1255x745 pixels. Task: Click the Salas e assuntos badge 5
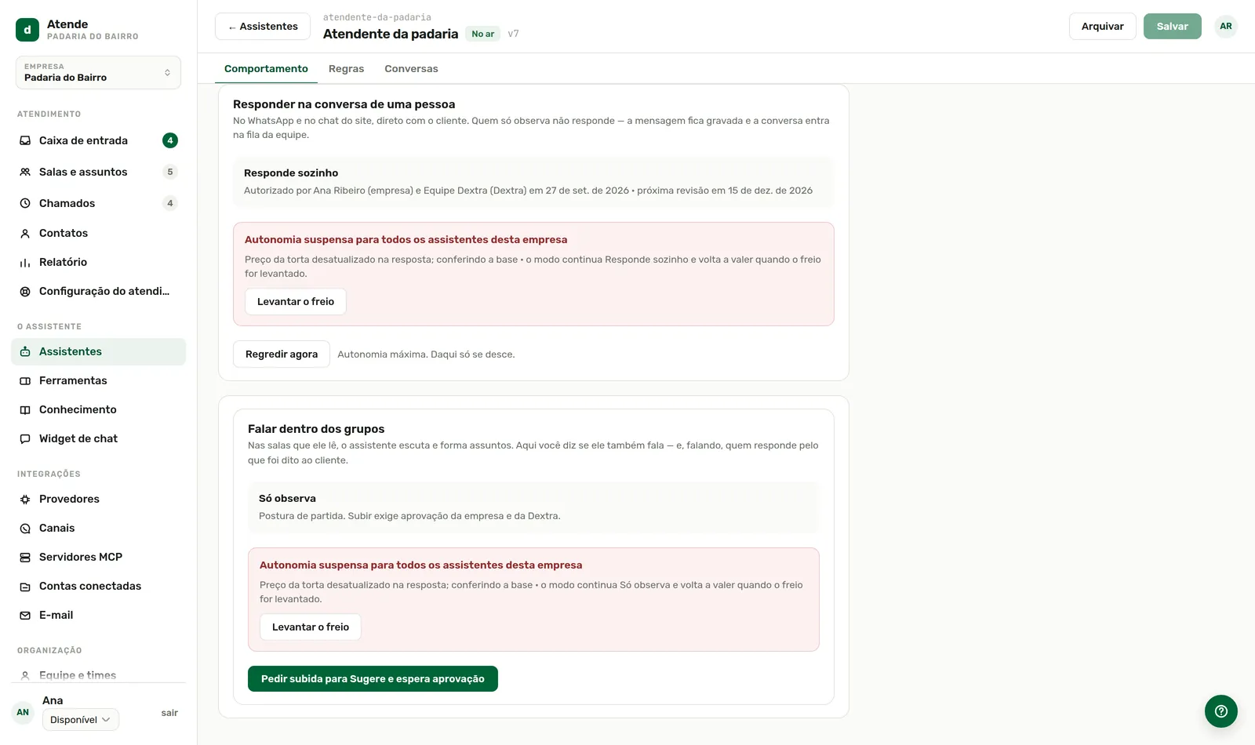coord(170,172)
